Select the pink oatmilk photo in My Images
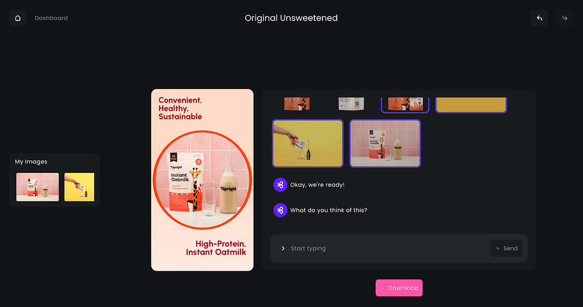This screenshot has width=583, height=307. (37, 187)
